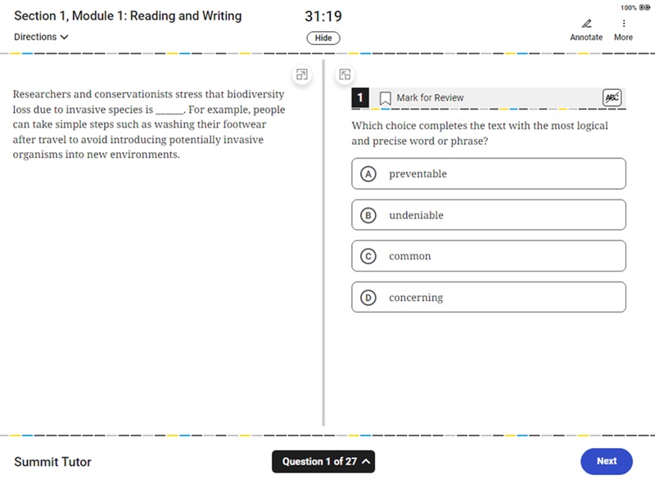Viewport: 655px width, 485px height.
Task: Click the chevron beside Question 1 of 27
Action: [x=366, y=461]
